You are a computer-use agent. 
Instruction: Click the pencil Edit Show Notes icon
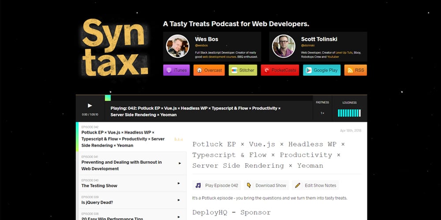(x=298, y=185)
